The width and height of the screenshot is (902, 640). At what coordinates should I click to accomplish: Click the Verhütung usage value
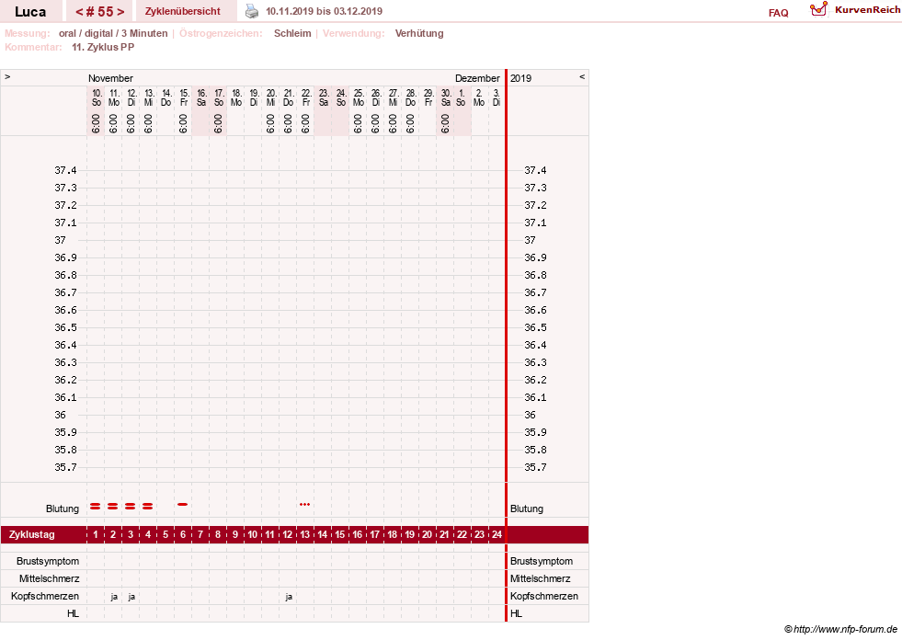[x=419, y=33]
